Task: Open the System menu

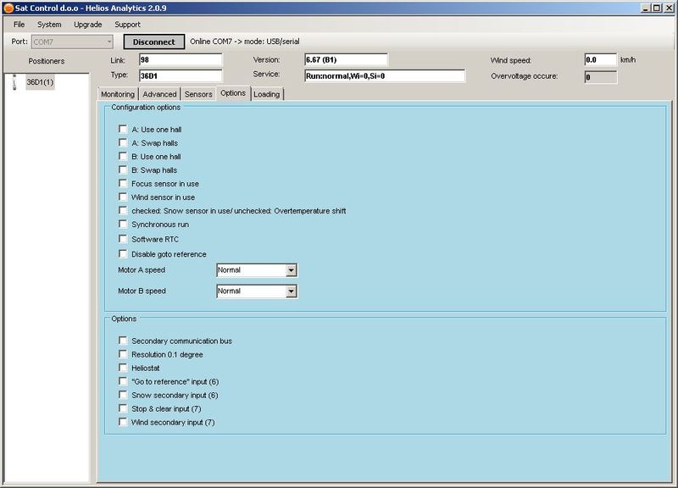Action: tap(49, 25)
